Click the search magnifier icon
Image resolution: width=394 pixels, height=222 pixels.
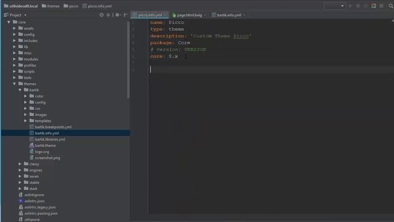[391, 6]
